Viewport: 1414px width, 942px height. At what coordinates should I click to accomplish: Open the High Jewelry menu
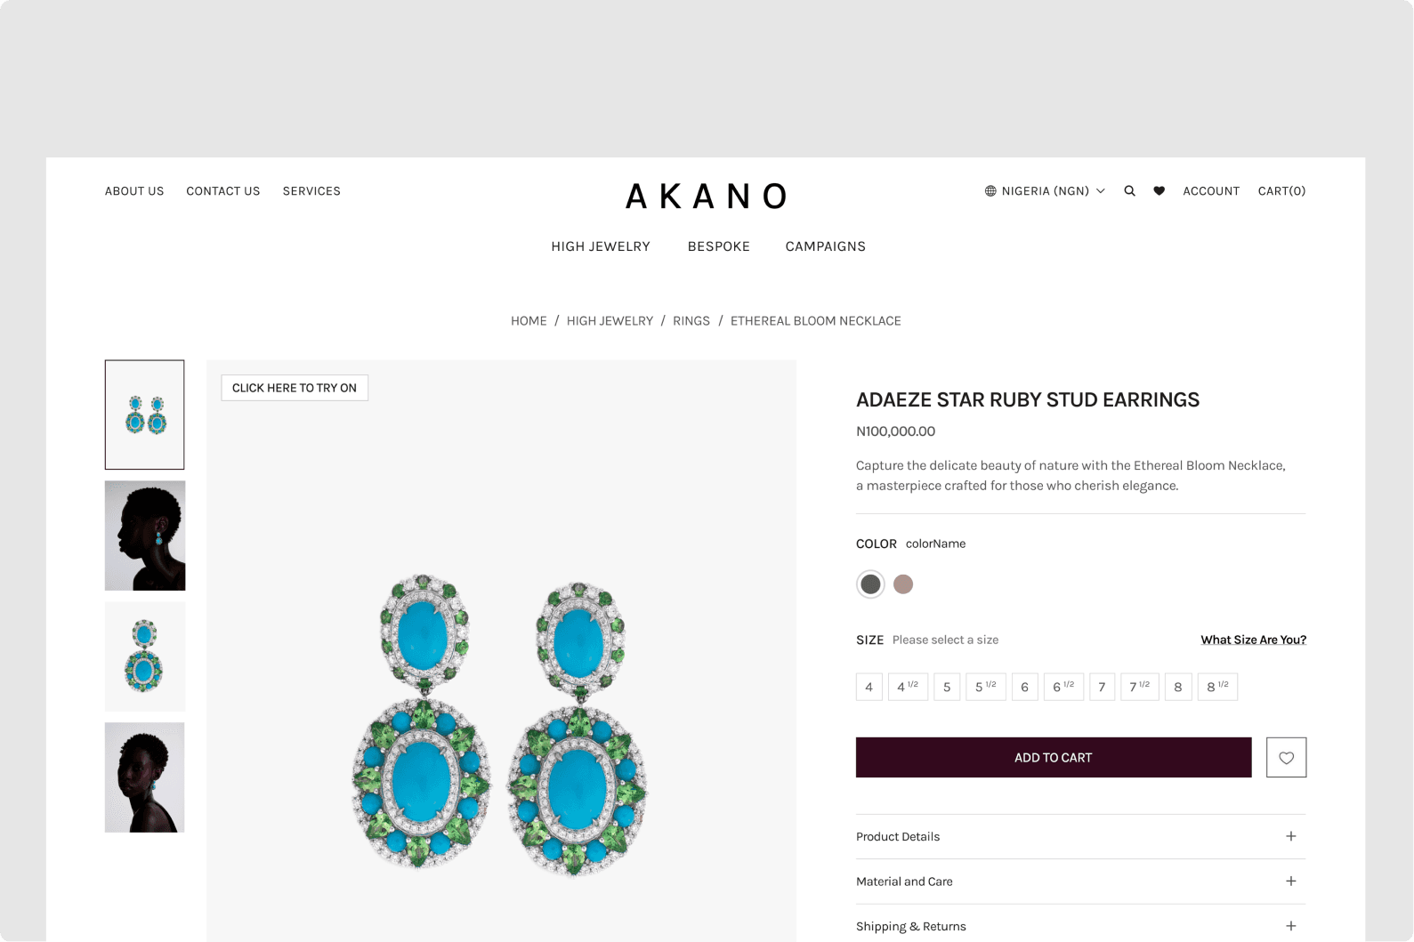(601, 246)
